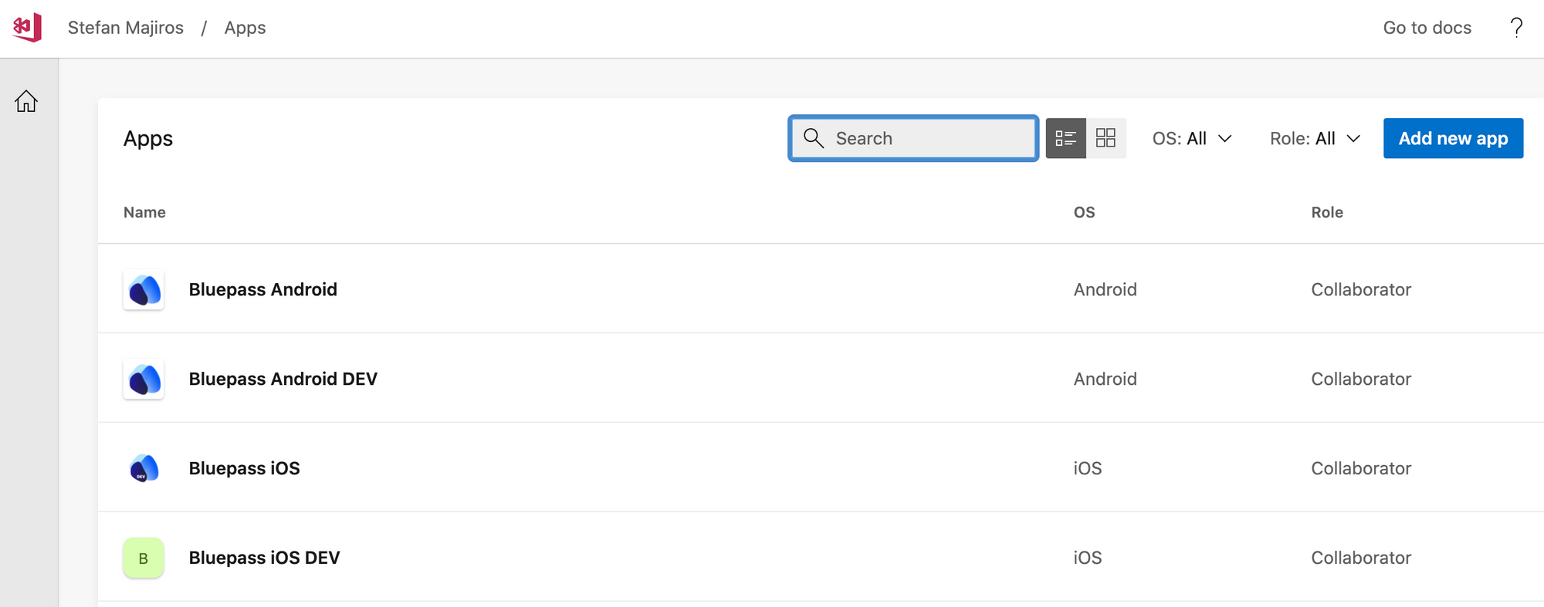The image size is (1544, 607).
Task: Open the Go to docs link
Action: [1427, 28]
